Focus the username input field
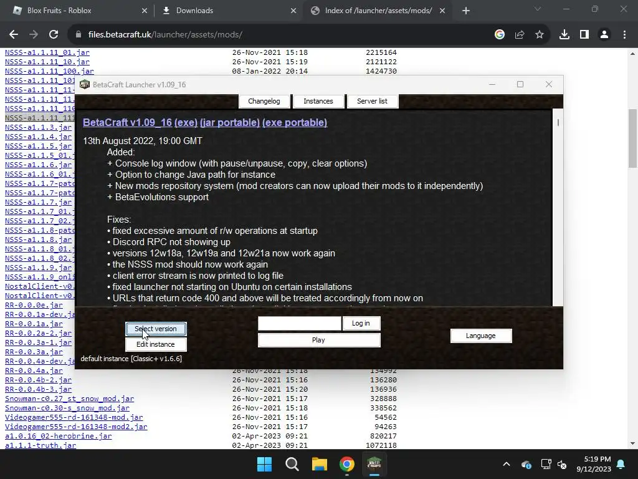 [x=300, y=324]
